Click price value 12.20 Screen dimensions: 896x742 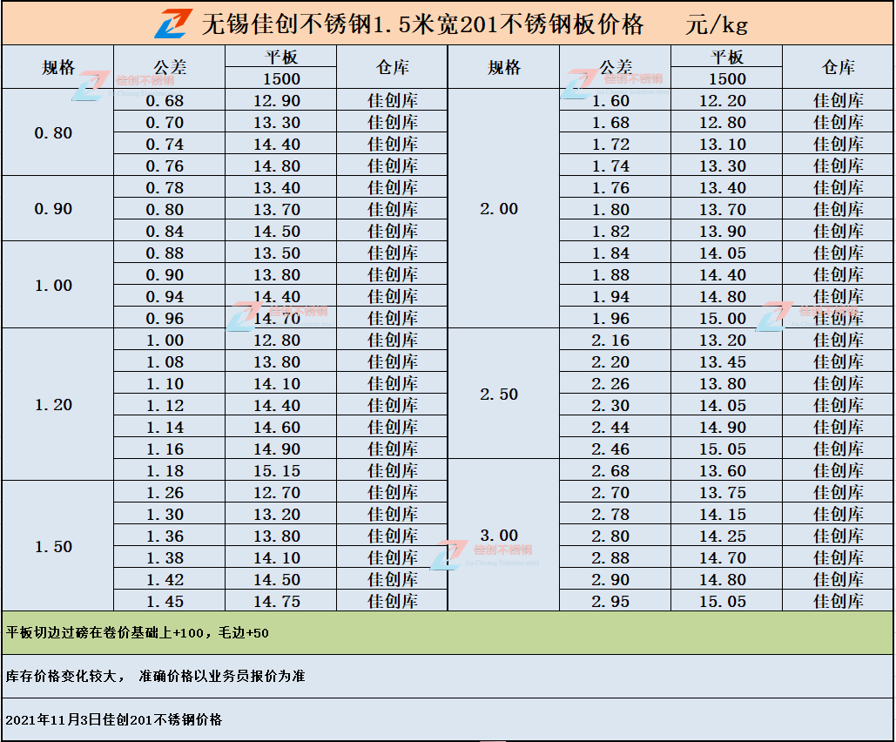[x=723, y=101]
